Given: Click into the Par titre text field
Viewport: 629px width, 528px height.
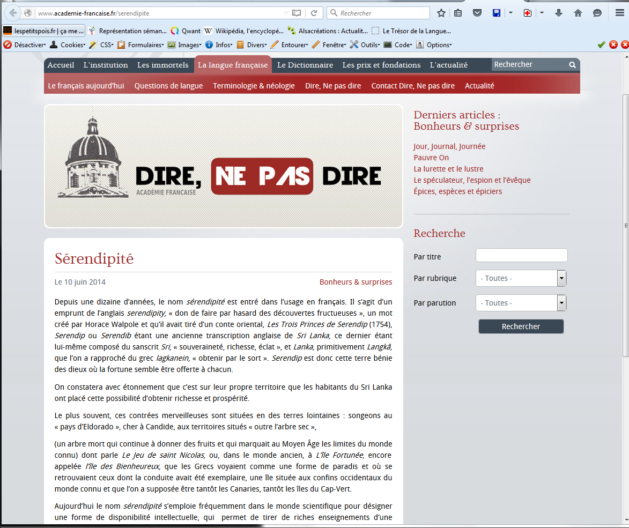Looking at the screenshot, I should (x=521, y=256).
